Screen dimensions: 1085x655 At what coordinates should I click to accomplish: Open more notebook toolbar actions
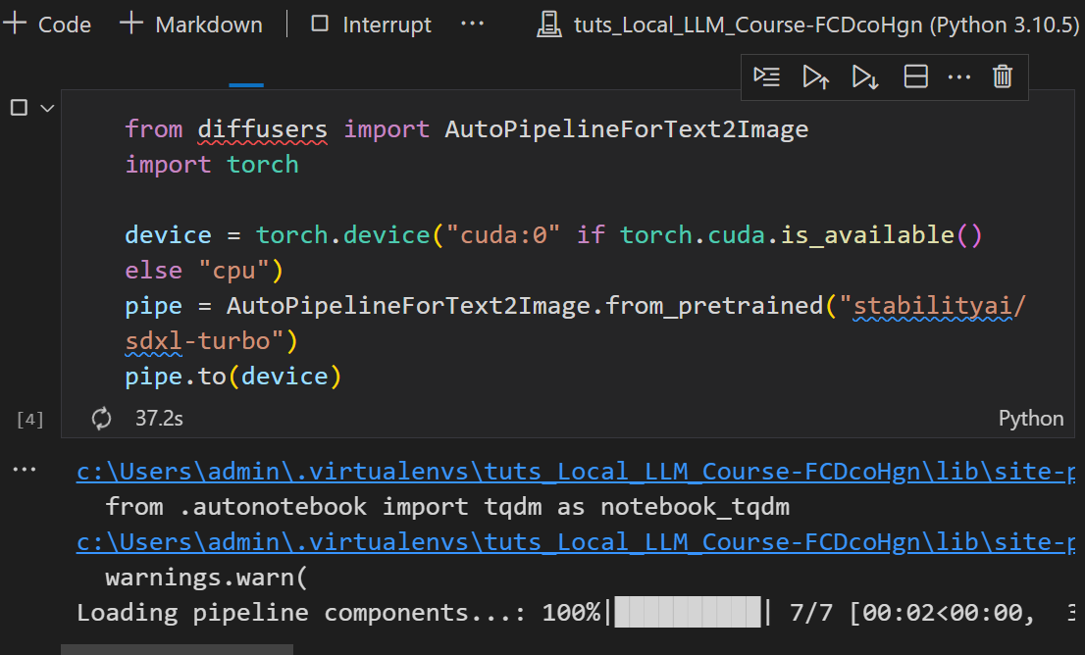coord(472,25)
